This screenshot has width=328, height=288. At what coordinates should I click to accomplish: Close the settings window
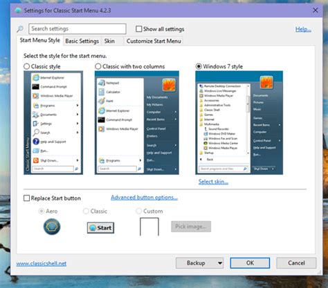(316, 10)
